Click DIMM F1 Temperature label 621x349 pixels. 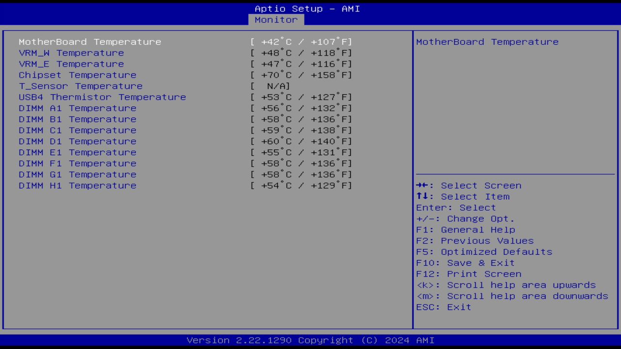(78, 163)
